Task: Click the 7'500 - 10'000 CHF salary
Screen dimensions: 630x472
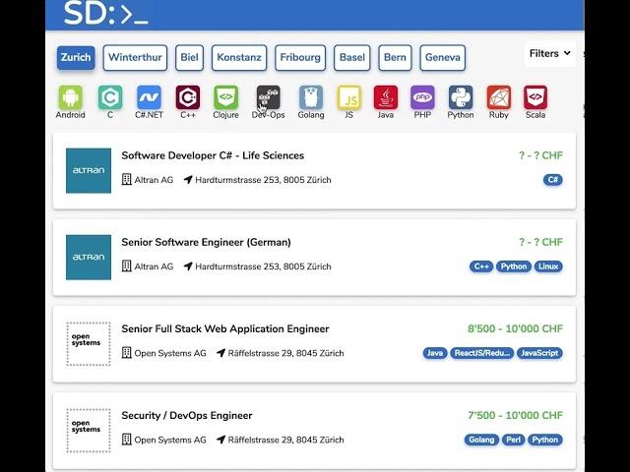Action: 515,416
